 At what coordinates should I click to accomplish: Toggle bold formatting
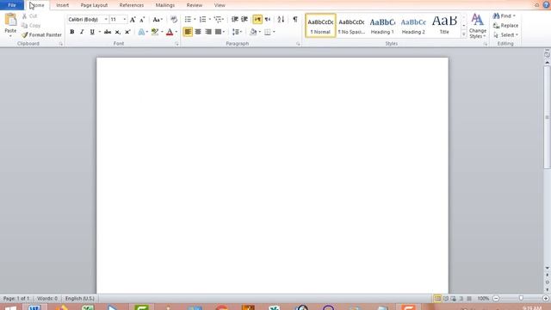pyautogui.click(x=72, y=32)
